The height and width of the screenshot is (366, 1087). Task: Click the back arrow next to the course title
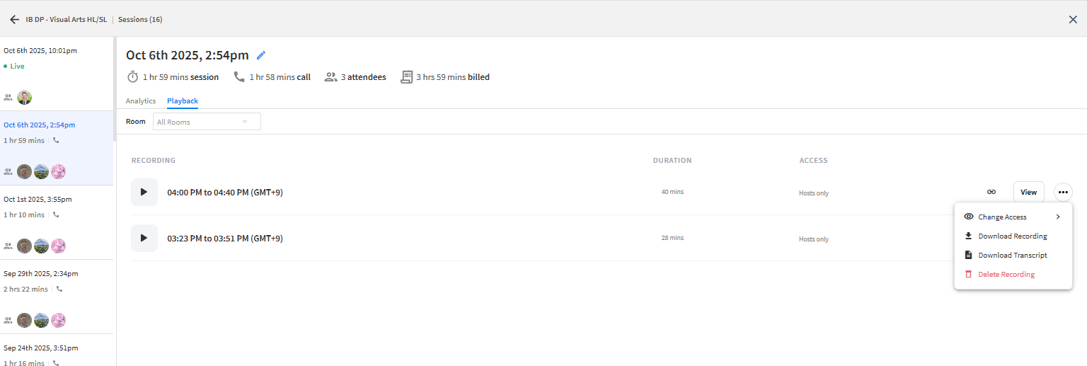coord(14,20)
